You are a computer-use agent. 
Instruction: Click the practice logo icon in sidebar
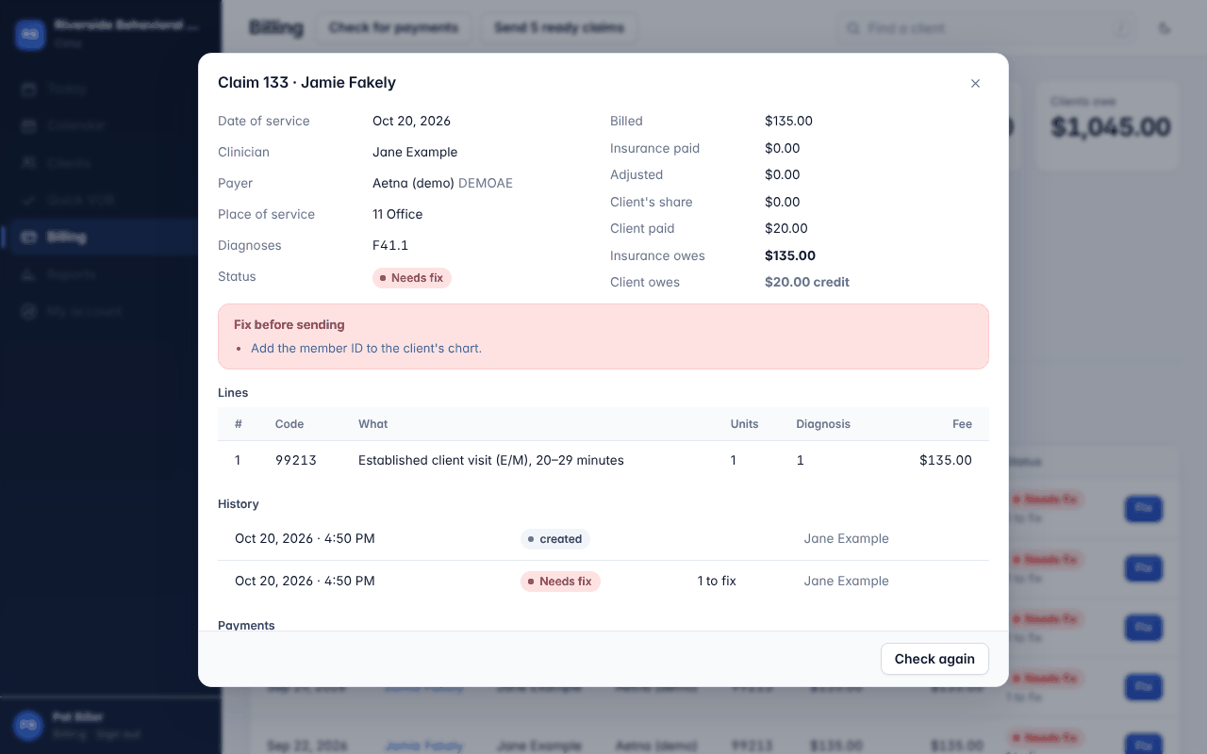click(29, 34)
